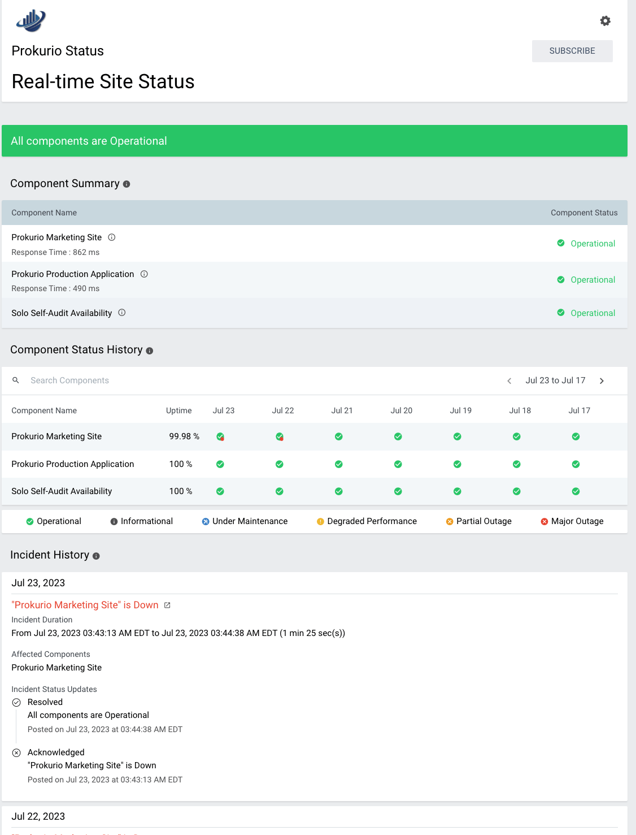Click Solo Self-Audit status icon for Jul 22
This screenshot has width=636, height=835.
tap(280, 491)
